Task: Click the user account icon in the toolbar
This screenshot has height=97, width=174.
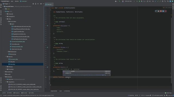Action: click(x=116, y=1)
